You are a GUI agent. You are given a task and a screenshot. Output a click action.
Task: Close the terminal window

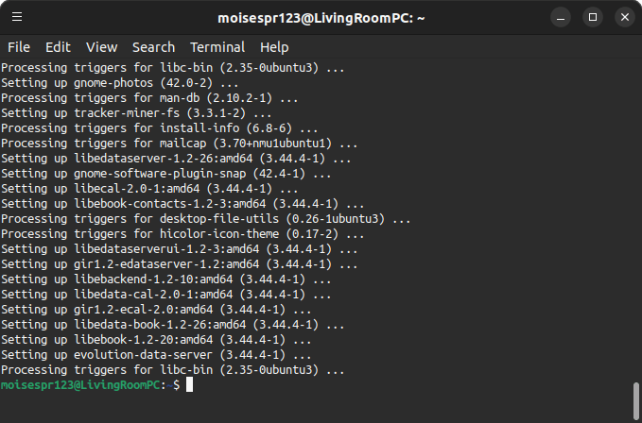coord(624,18)
